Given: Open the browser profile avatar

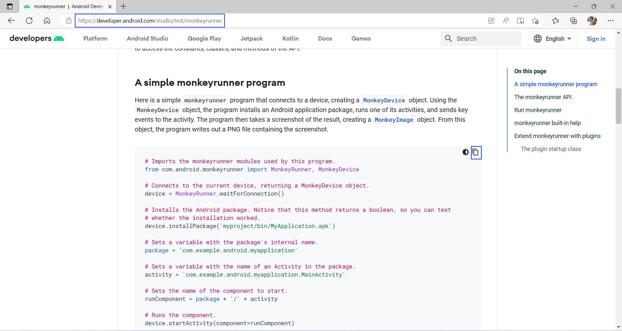Looking at the screenshot, I should click(x=592, y=21).
